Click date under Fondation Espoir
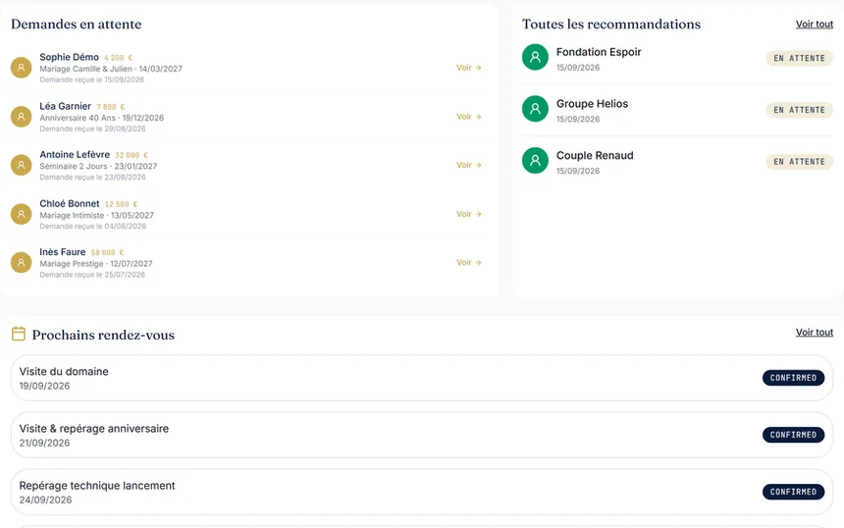 tap(578, 68)
